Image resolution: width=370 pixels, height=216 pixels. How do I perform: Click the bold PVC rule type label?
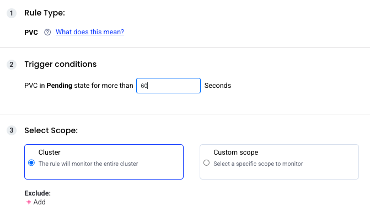pyautogui.click(x=31, y=33)
